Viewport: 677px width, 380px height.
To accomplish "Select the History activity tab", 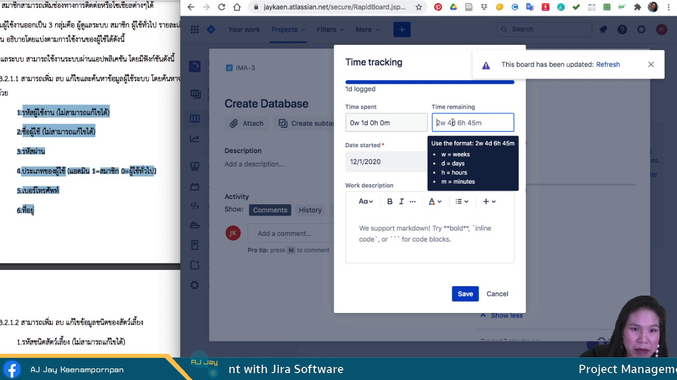I will 310,210.
